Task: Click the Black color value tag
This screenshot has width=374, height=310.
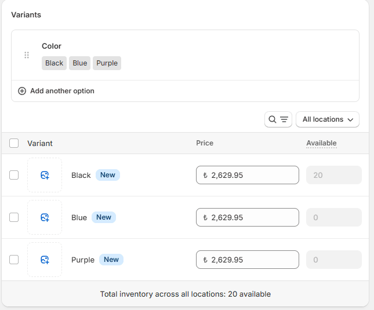Action: tap(54, 63)
